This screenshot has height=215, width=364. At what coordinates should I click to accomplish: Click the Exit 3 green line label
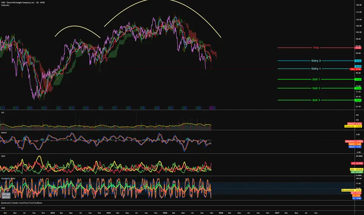tap(316, 100)
